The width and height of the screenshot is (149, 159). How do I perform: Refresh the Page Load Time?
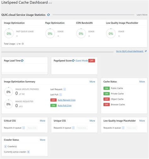22,61
